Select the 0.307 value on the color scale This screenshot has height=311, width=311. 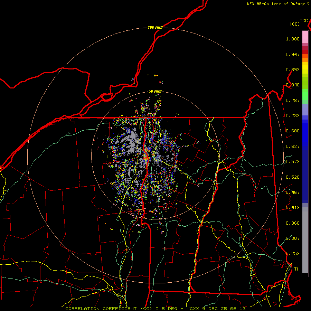pyautogui.click(x=293, y=238)
